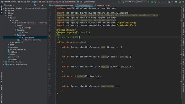Click the expand/collapse all icon in Project panel
Viewport: 185px width, 104px height.
(38, 5)
